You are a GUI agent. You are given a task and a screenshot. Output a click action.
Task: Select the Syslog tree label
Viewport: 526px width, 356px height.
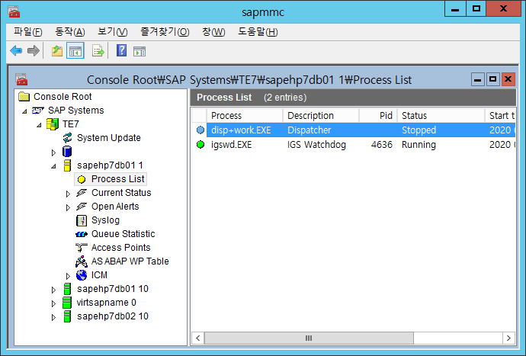point(105,220)
